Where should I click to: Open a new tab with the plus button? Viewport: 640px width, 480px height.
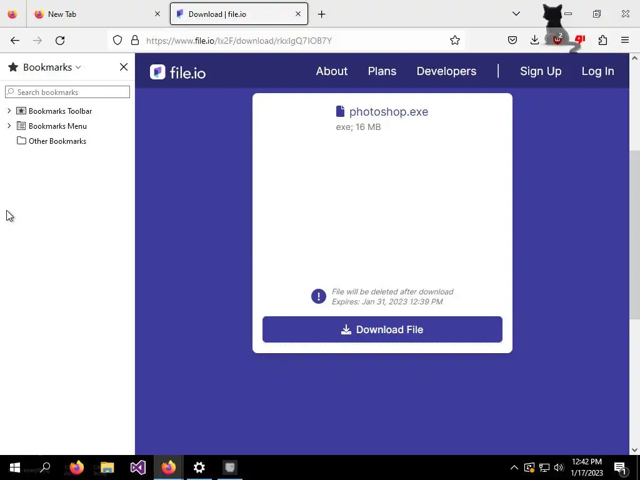click(322, 14)
